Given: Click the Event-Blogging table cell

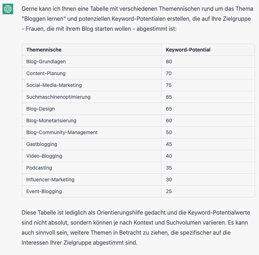Looking at the screenshot, I should click(44, 191).
